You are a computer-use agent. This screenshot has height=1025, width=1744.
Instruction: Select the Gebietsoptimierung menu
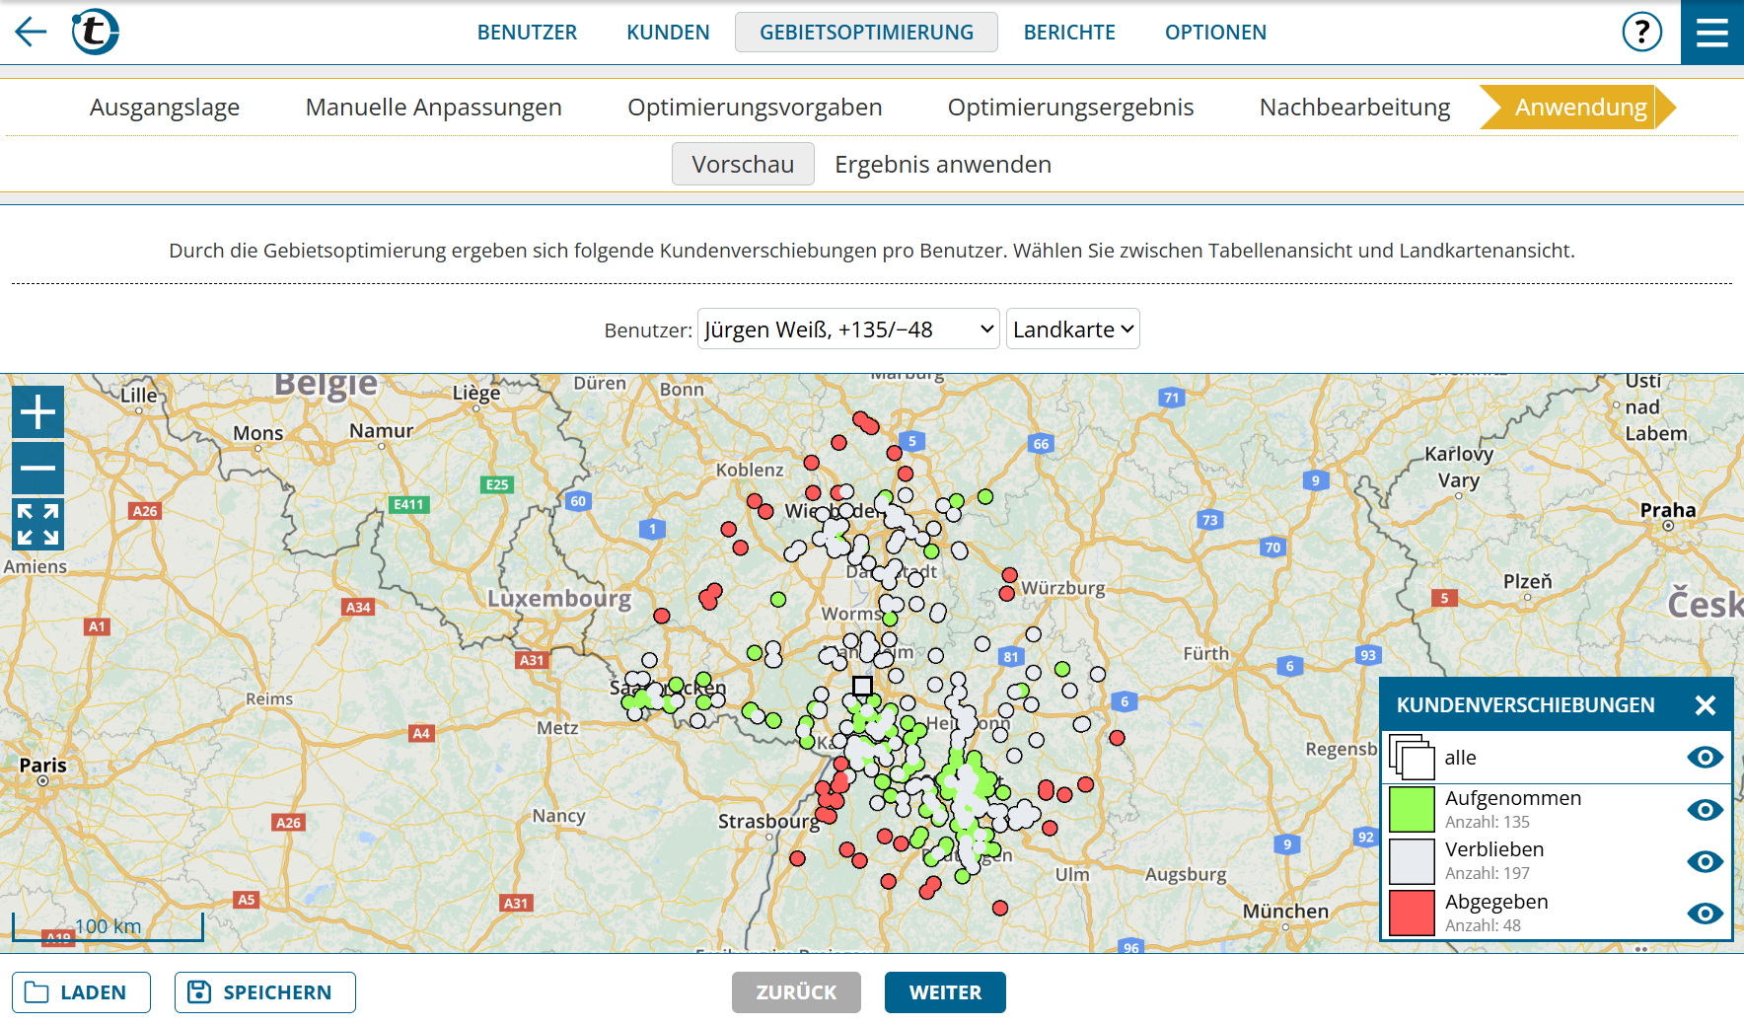[866, 33]
